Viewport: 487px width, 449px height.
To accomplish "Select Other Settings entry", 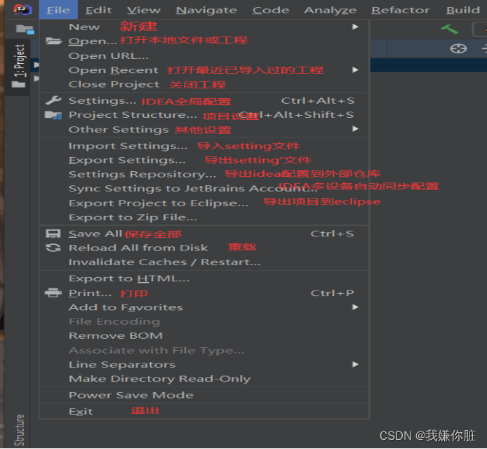I will [x=204, y=129].
